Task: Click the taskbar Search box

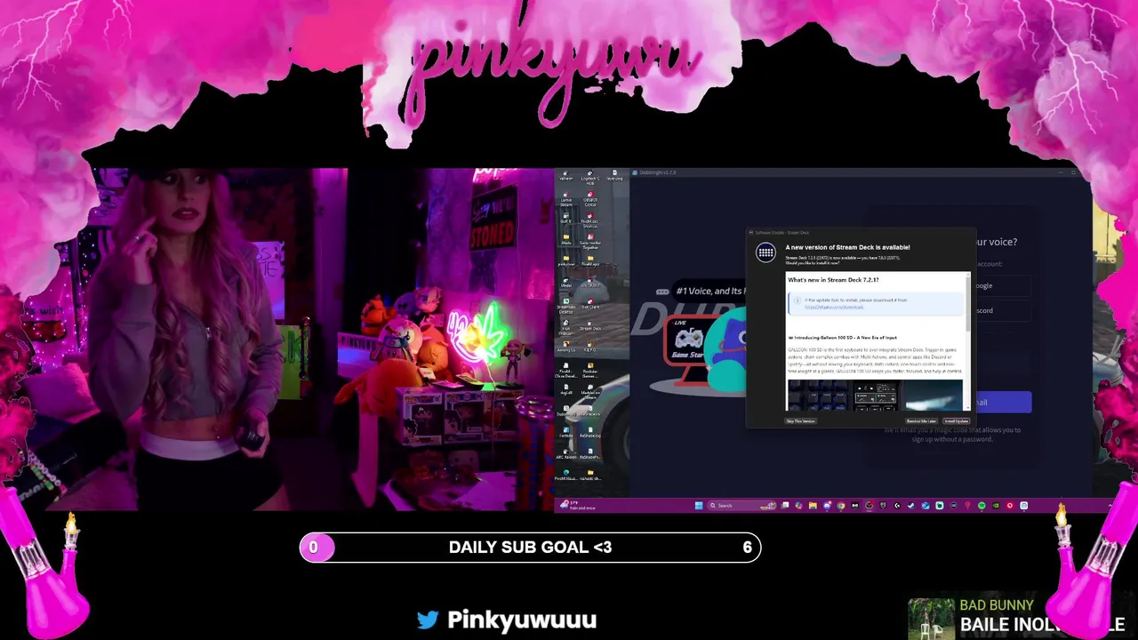Action: pos(742,506)
